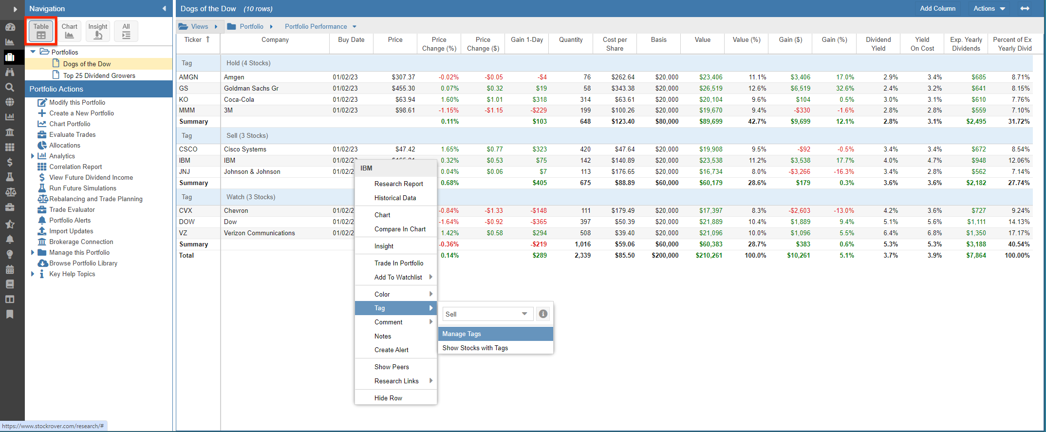Collapse the Portfolios tree folder
The image size is (1046, 432).
33,52
